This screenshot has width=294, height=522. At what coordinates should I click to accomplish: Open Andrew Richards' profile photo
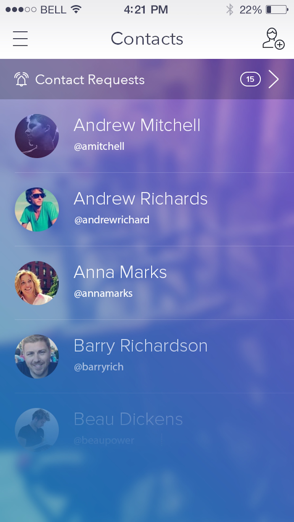[37, 209]
